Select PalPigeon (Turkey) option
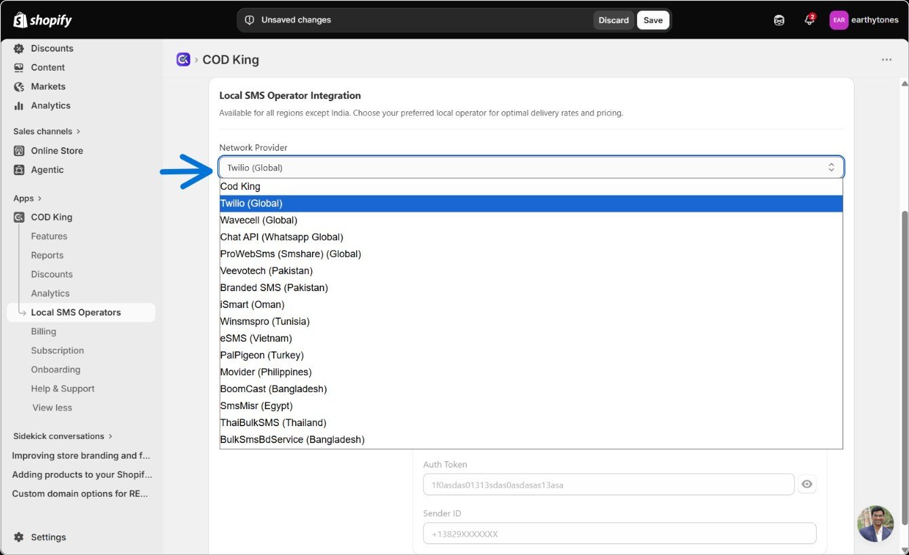The image size is (909, 555). click(531, 356)
